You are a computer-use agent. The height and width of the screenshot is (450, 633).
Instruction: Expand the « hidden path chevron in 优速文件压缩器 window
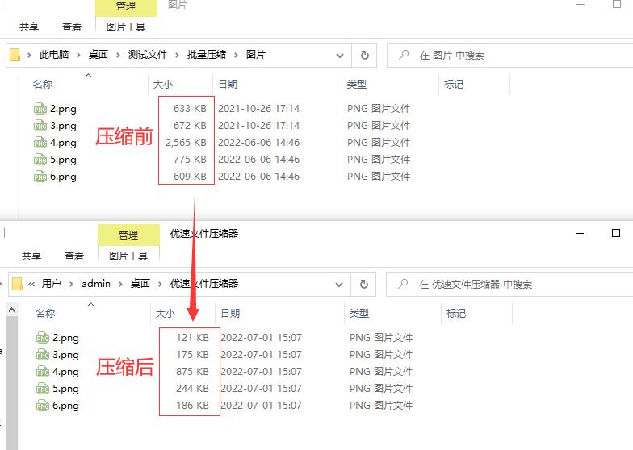(x=31, y=284)
